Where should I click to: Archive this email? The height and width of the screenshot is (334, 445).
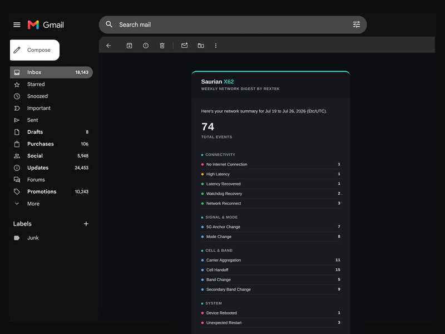click(x=129, y=46)
